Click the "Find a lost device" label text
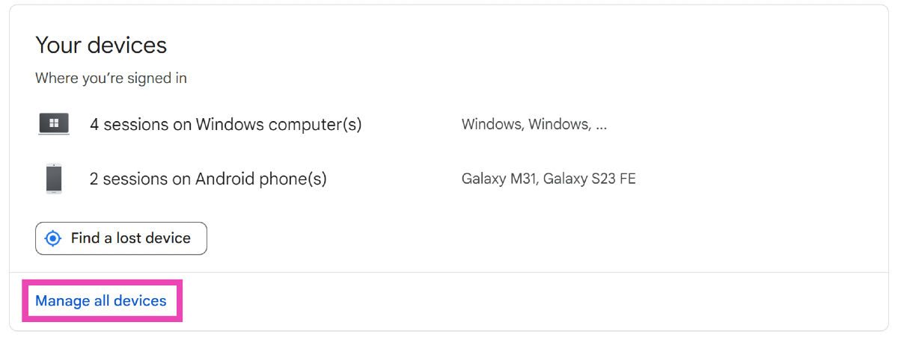 [131, 238]
